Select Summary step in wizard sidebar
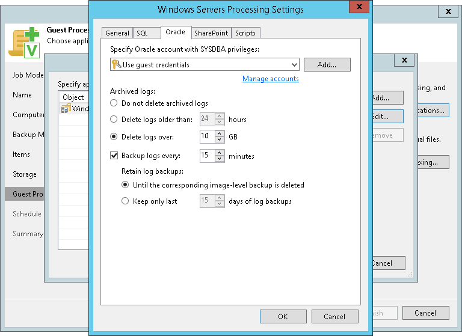Viewport: 462px width, 336px height. 28,234
